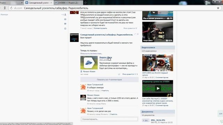This screenshot has height=125, width=223.
Task: Close the "Самодельный усилитель" tab
Action: pos(51,3)
